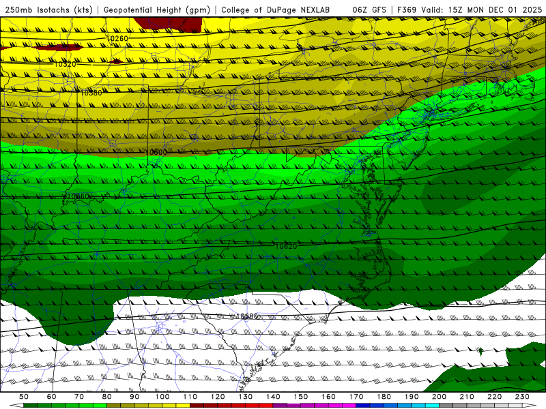
Task: Click the 100 value on the color scale
Action: 162,397
